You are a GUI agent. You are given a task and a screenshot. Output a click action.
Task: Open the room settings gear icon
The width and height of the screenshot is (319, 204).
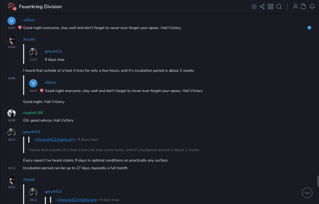tap(254, 7)
